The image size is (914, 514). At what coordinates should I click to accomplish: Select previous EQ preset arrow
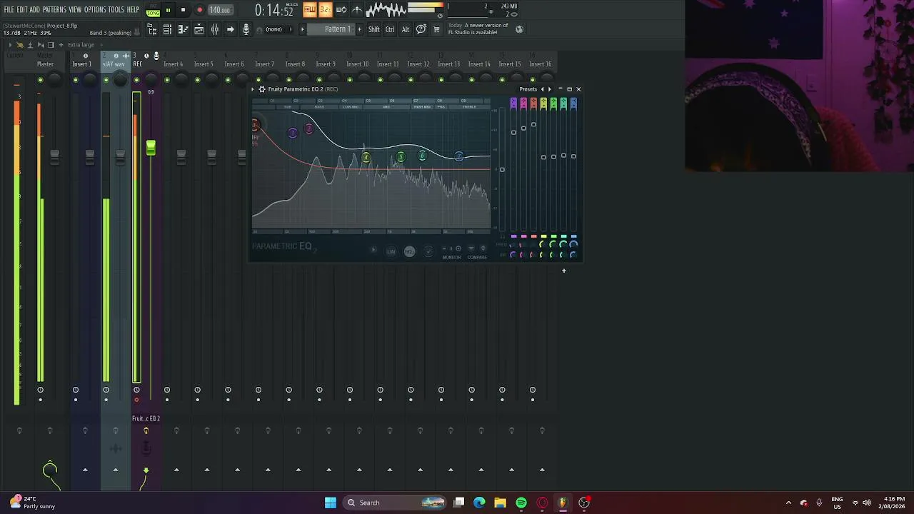tap(542, 89)
